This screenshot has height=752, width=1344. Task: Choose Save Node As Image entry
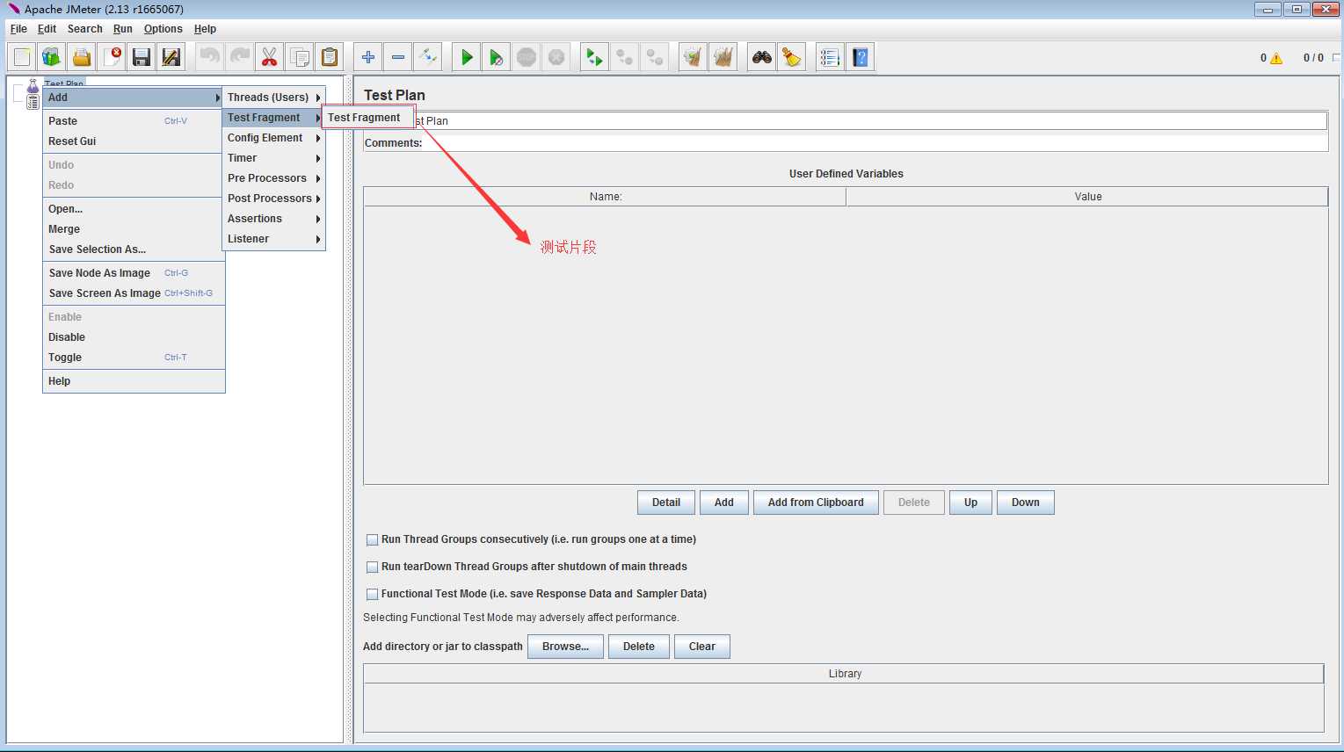(x=134, y=273)
